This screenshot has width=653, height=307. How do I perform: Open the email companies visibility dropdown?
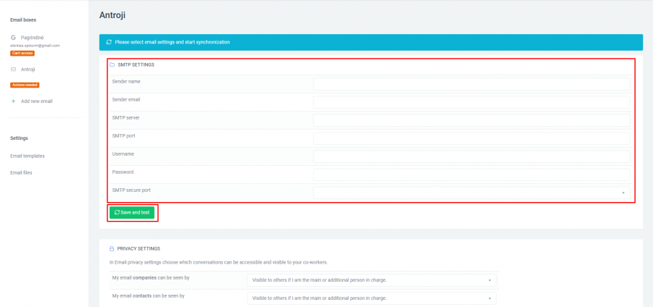[x=372, y=280]
